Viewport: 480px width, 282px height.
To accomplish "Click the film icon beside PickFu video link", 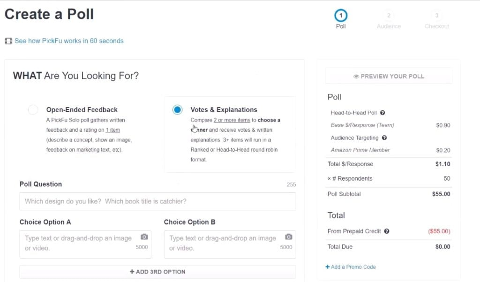I will point(8,41).
